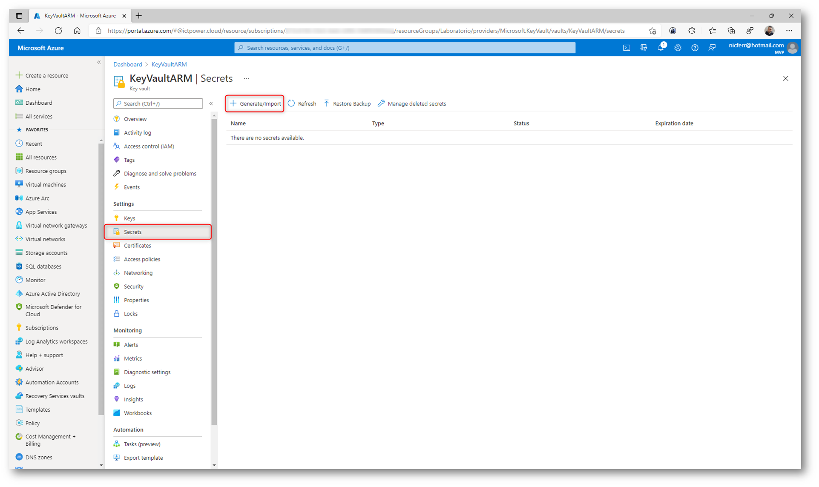Open Access policies in resource menu
The height and width of the screenshot is (487, 819).
(142, 259)
